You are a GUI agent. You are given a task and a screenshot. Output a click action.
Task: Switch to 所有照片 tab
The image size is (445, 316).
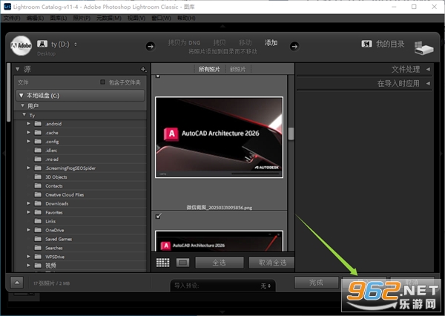click(209, 69)
